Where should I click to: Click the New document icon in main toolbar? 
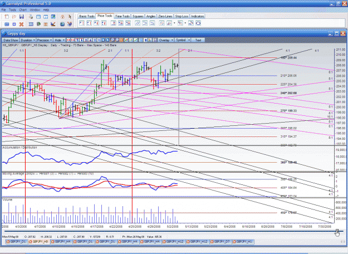point(7,17)
